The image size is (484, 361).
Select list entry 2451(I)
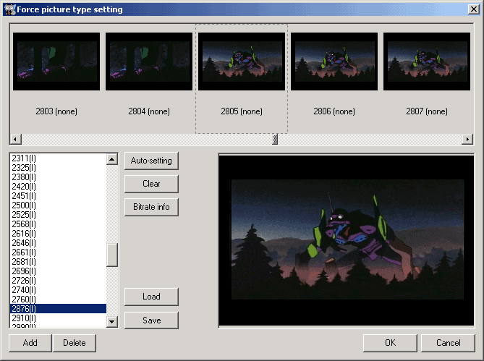(x=58, y=196)
